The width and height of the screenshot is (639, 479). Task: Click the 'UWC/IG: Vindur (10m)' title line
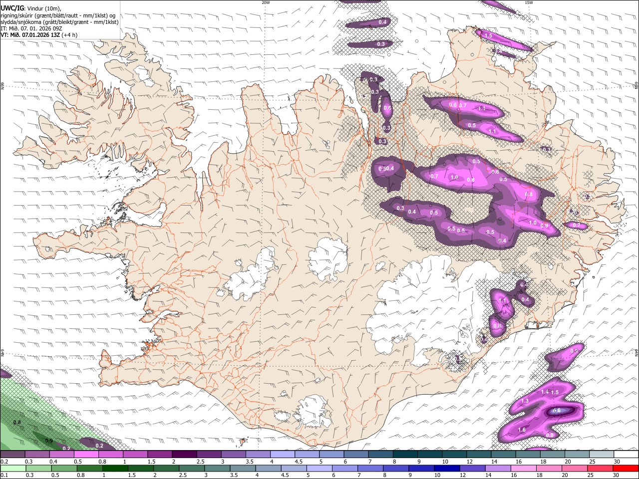[30, 8]
